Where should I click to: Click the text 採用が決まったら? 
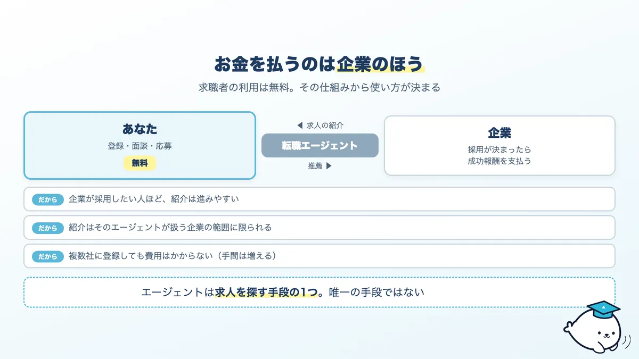click(x=499, y=149)
